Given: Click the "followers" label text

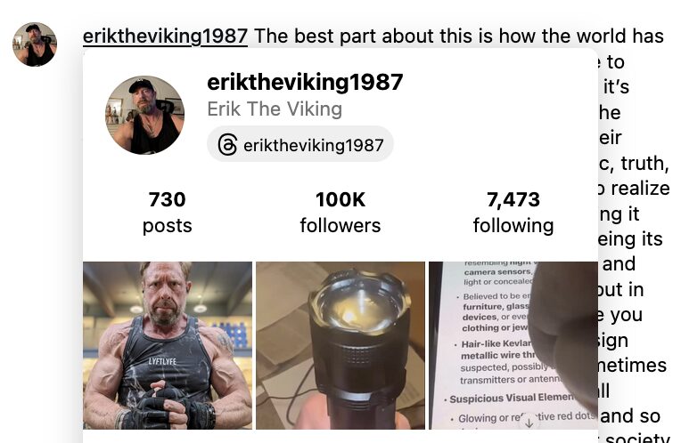Looking at the screenshot, I should [340, 226].
